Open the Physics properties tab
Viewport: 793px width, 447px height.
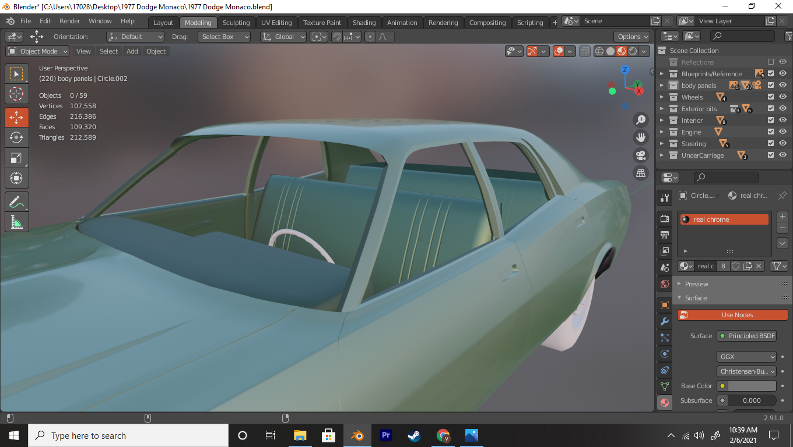pyautogui.click(x=664, y=354)
